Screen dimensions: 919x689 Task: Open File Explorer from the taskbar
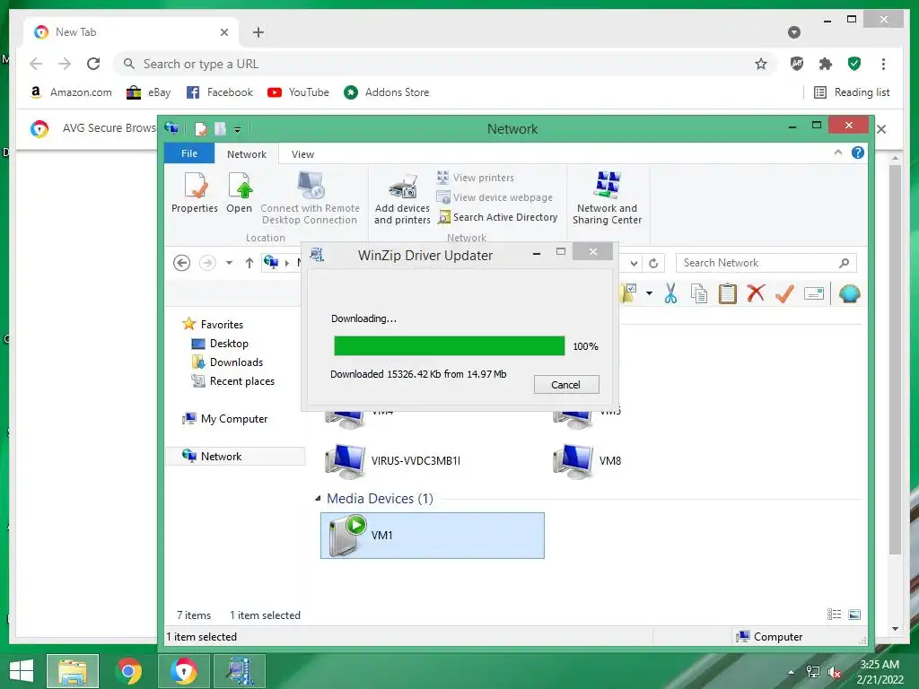click(73, 671)
